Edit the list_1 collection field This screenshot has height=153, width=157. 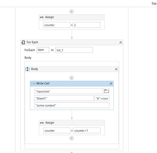click(74, 50)
